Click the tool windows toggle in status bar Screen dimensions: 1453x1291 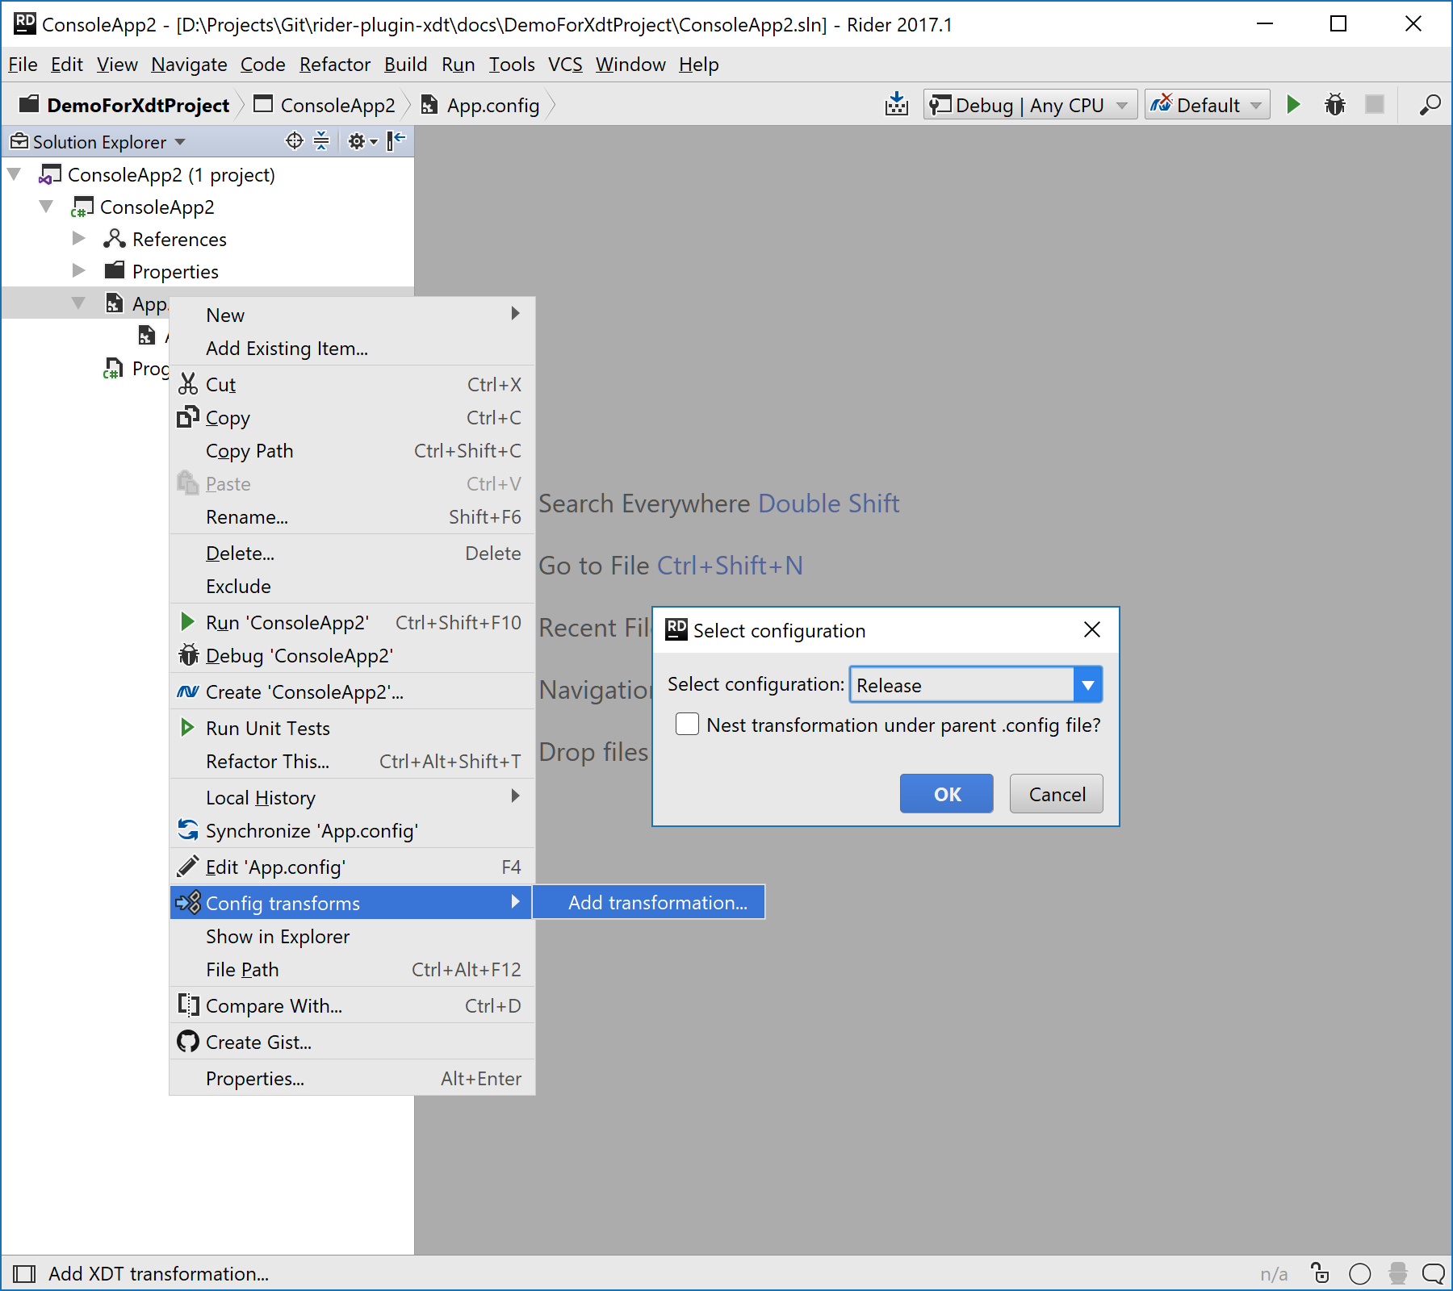[24, 1274]
